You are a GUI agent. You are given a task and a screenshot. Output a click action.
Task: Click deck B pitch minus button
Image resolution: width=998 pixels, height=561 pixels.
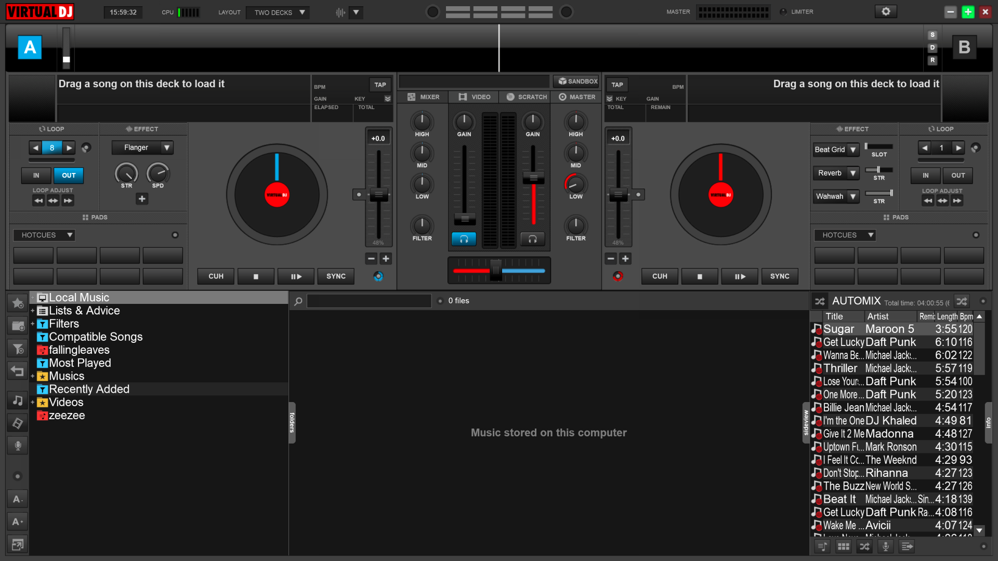point(611,259)
